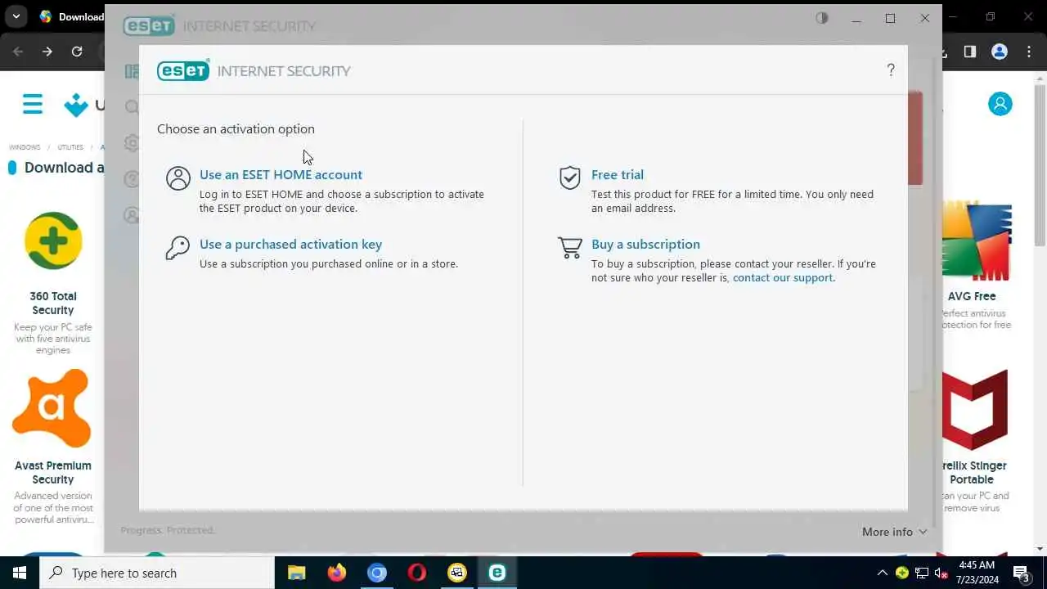Open the Chrome profile avatar

pyautogui.click(x=1000, y=52)
